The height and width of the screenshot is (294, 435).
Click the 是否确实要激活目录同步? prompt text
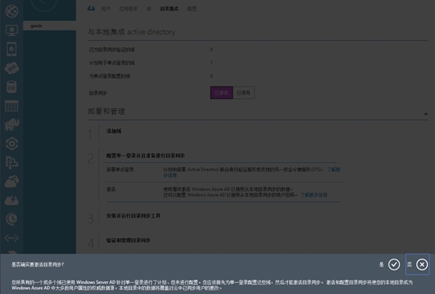[x=38, y=265]
